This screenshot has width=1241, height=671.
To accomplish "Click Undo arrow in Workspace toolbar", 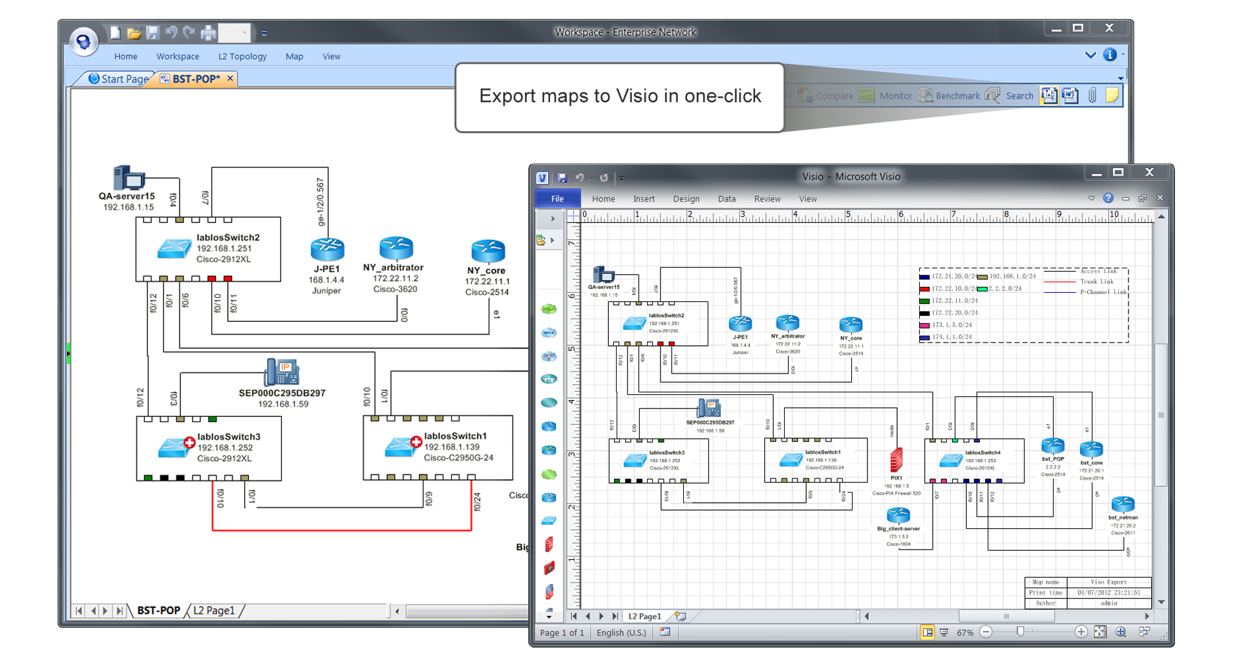I will pos(171,32).
